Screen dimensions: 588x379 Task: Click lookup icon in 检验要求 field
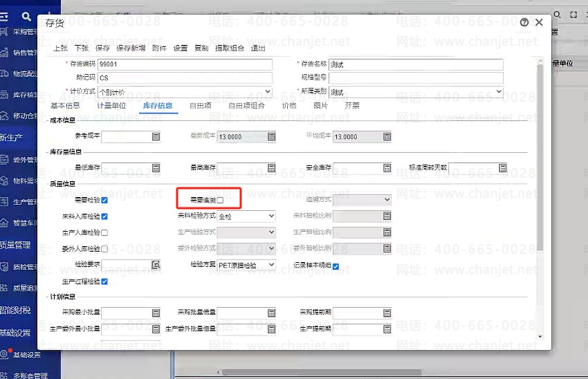(x=156, y=265)
